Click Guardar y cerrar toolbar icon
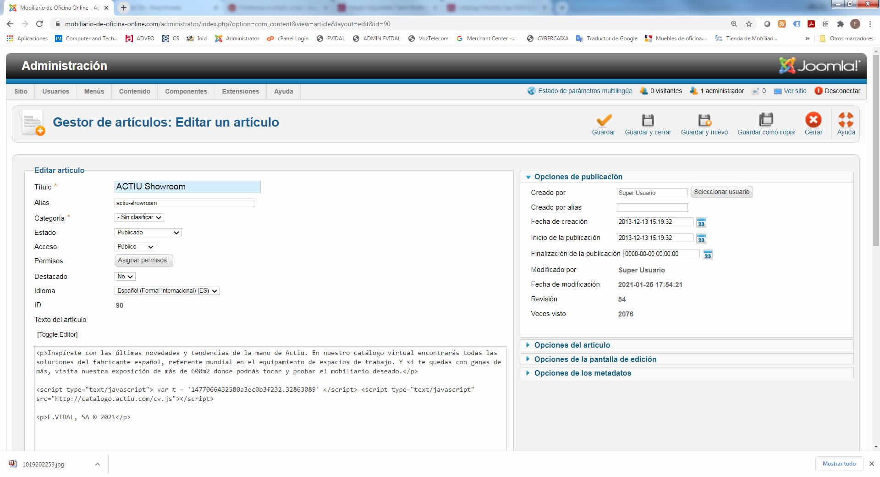Image resolution: width=880 pixels, height=477 pixels. 648,120
